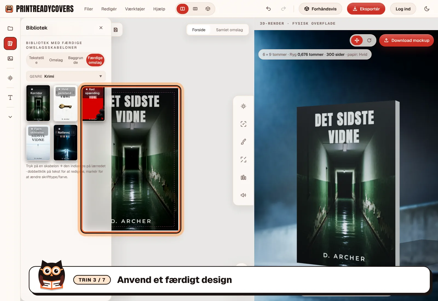The width and height of the screenshot is (438, 301).
Task: Click the rotate mode icon in 3D render
Action: [x=369, y=40]
